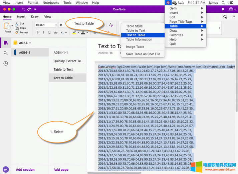Click the sync status cloud icon
The width and height of the screenshot is (238, 174).
click(x=225, y=17)
